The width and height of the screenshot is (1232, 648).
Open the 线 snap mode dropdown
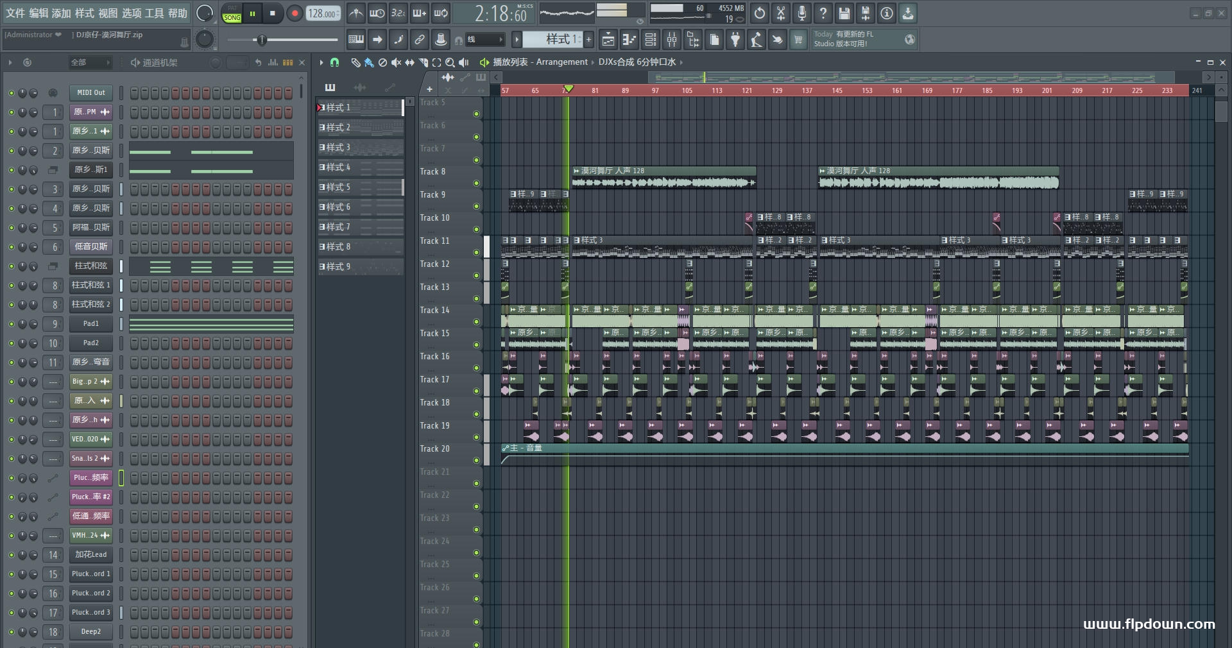click(485, 40)
